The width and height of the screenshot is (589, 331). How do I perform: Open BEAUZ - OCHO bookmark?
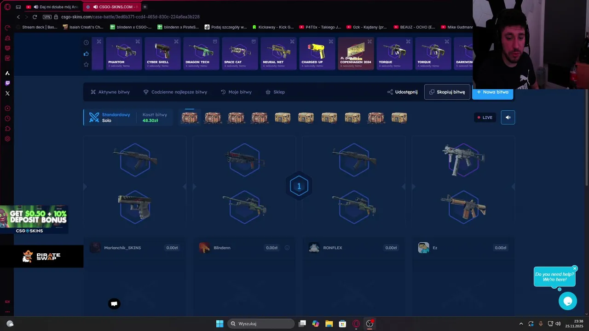(x=414, y=27)
